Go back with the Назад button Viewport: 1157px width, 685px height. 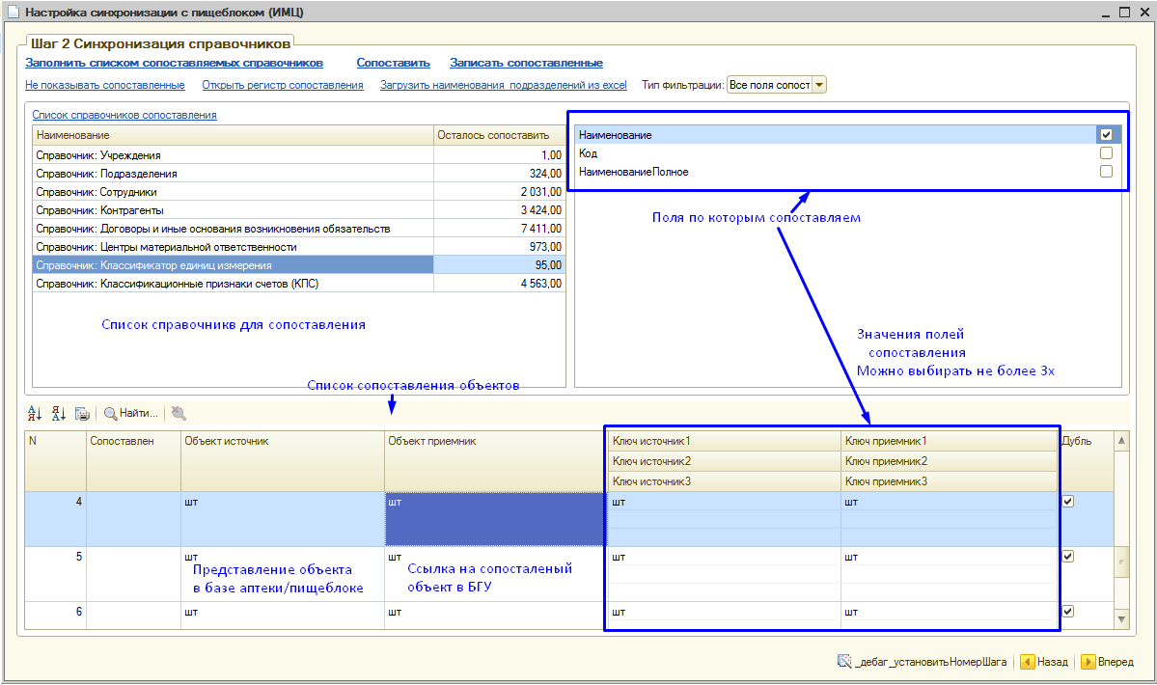(1044, 662)
